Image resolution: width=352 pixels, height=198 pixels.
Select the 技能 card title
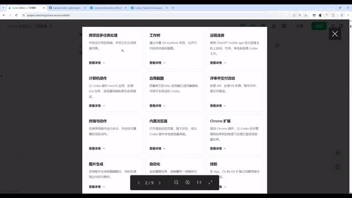pos(213,164)
